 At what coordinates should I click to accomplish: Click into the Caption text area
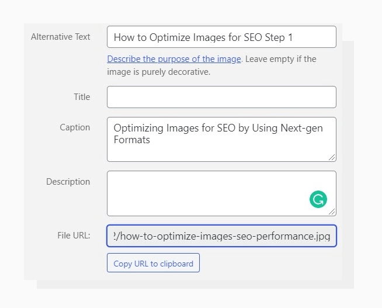click(x=221, y=139)
